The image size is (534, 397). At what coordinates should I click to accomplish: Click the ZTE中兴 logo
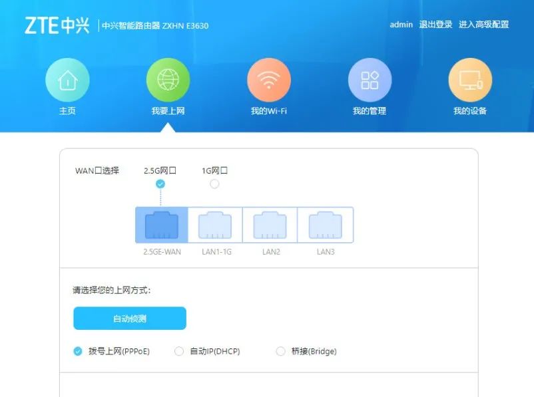point(57,24)
